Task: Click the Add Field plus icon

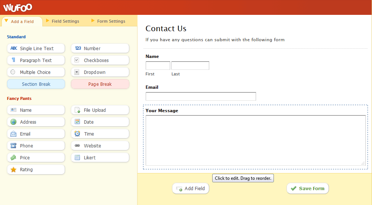Action: (179, 189)
